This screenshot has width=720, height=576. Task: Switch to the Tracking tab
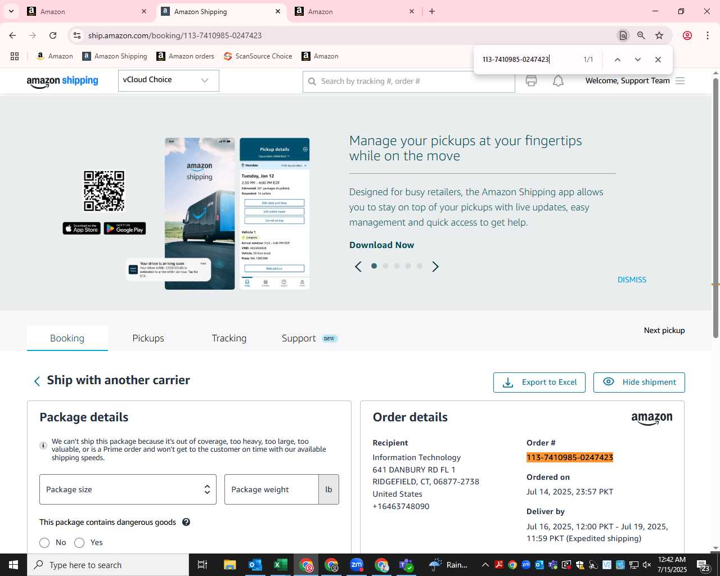click(229, 338)
